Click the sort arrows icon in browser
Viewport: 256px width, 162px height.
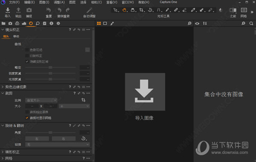[x=205, y=23]
